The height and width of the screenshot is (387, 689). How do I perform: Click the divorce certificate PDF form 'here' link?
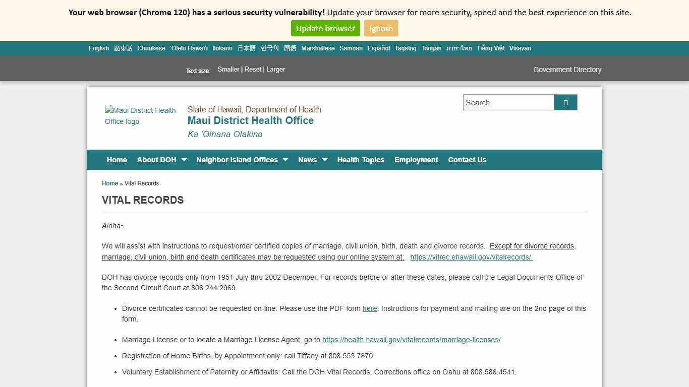pos(369,308)
